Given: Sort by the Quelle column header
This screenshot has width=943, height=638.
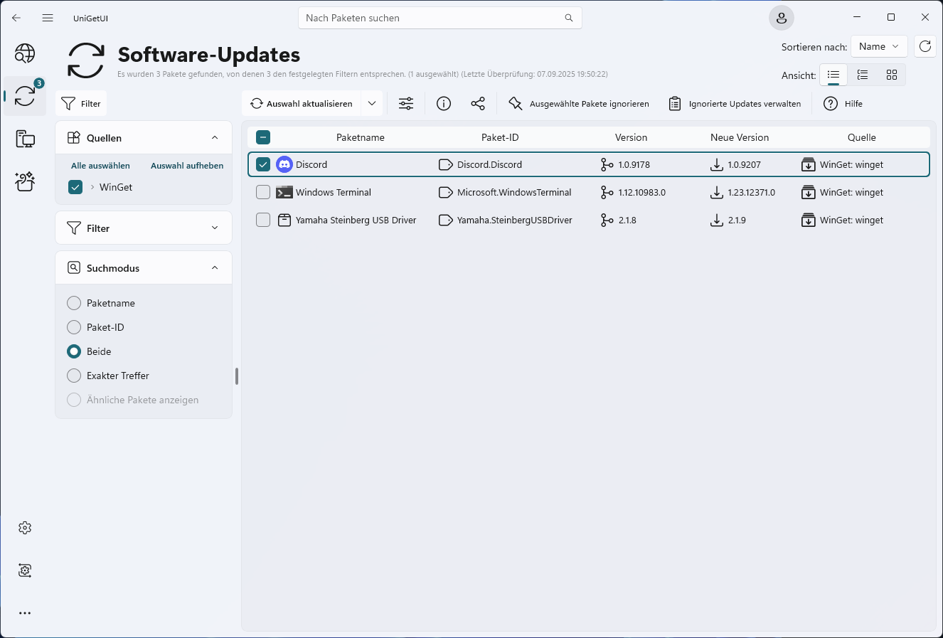Looking at the screenshot, I should (x=862, y=137).
